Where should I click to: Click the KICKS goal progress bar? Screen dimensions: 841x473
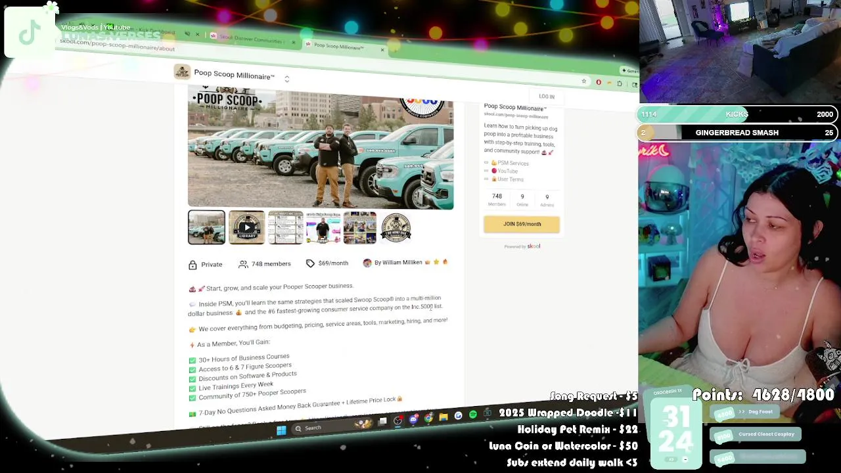point(738,114)
